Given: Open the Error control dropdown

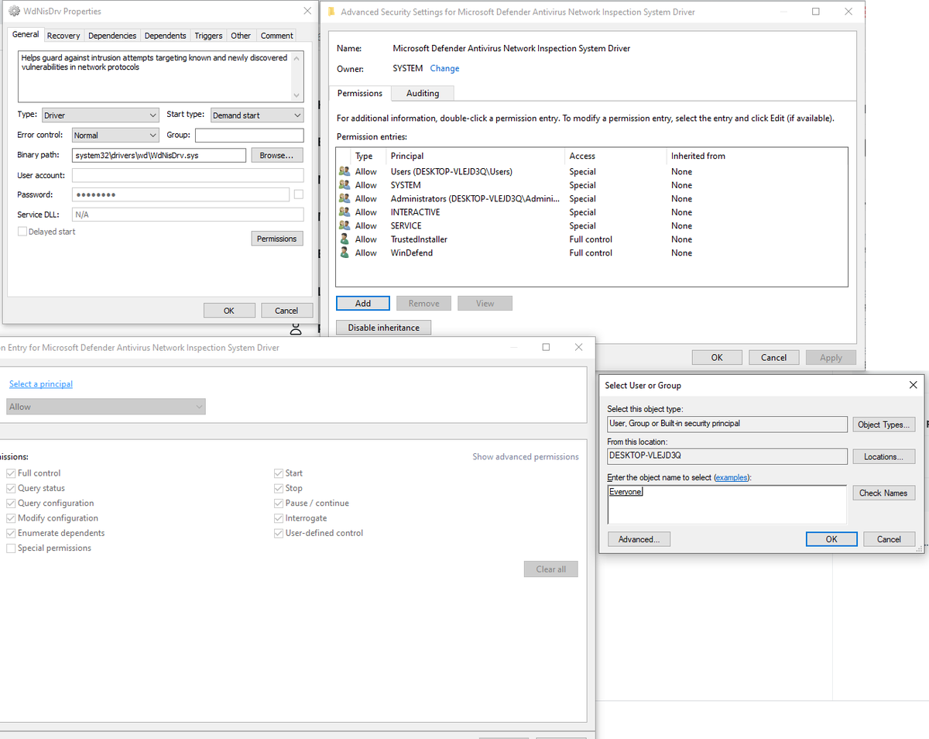Looking at the screenshot, I should point(115,135).
